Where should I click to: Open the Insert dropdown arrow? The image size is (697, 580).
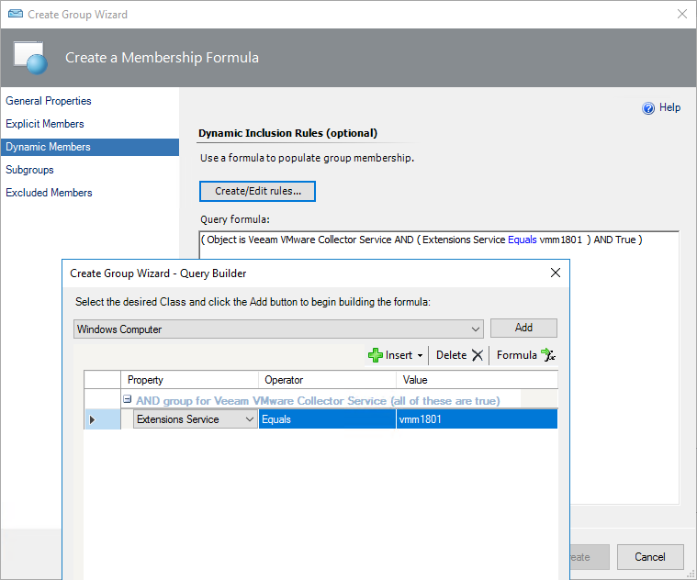(x=420, y=356)
